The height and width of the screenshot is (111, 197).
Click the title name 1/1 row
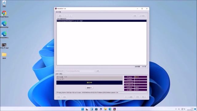tap(89, 77)
